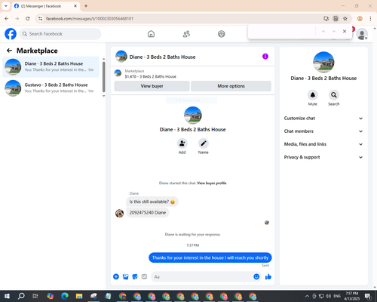Search in conversation using magnifier icon

(x=334, y=95)
